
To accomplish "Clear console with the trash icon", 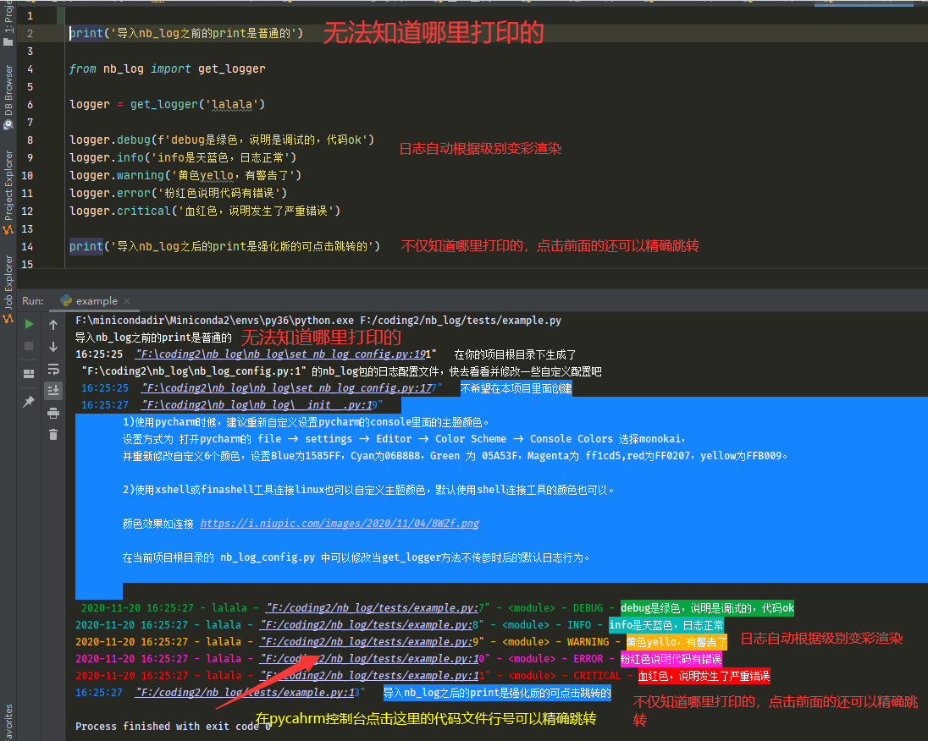I will [53, 435].
